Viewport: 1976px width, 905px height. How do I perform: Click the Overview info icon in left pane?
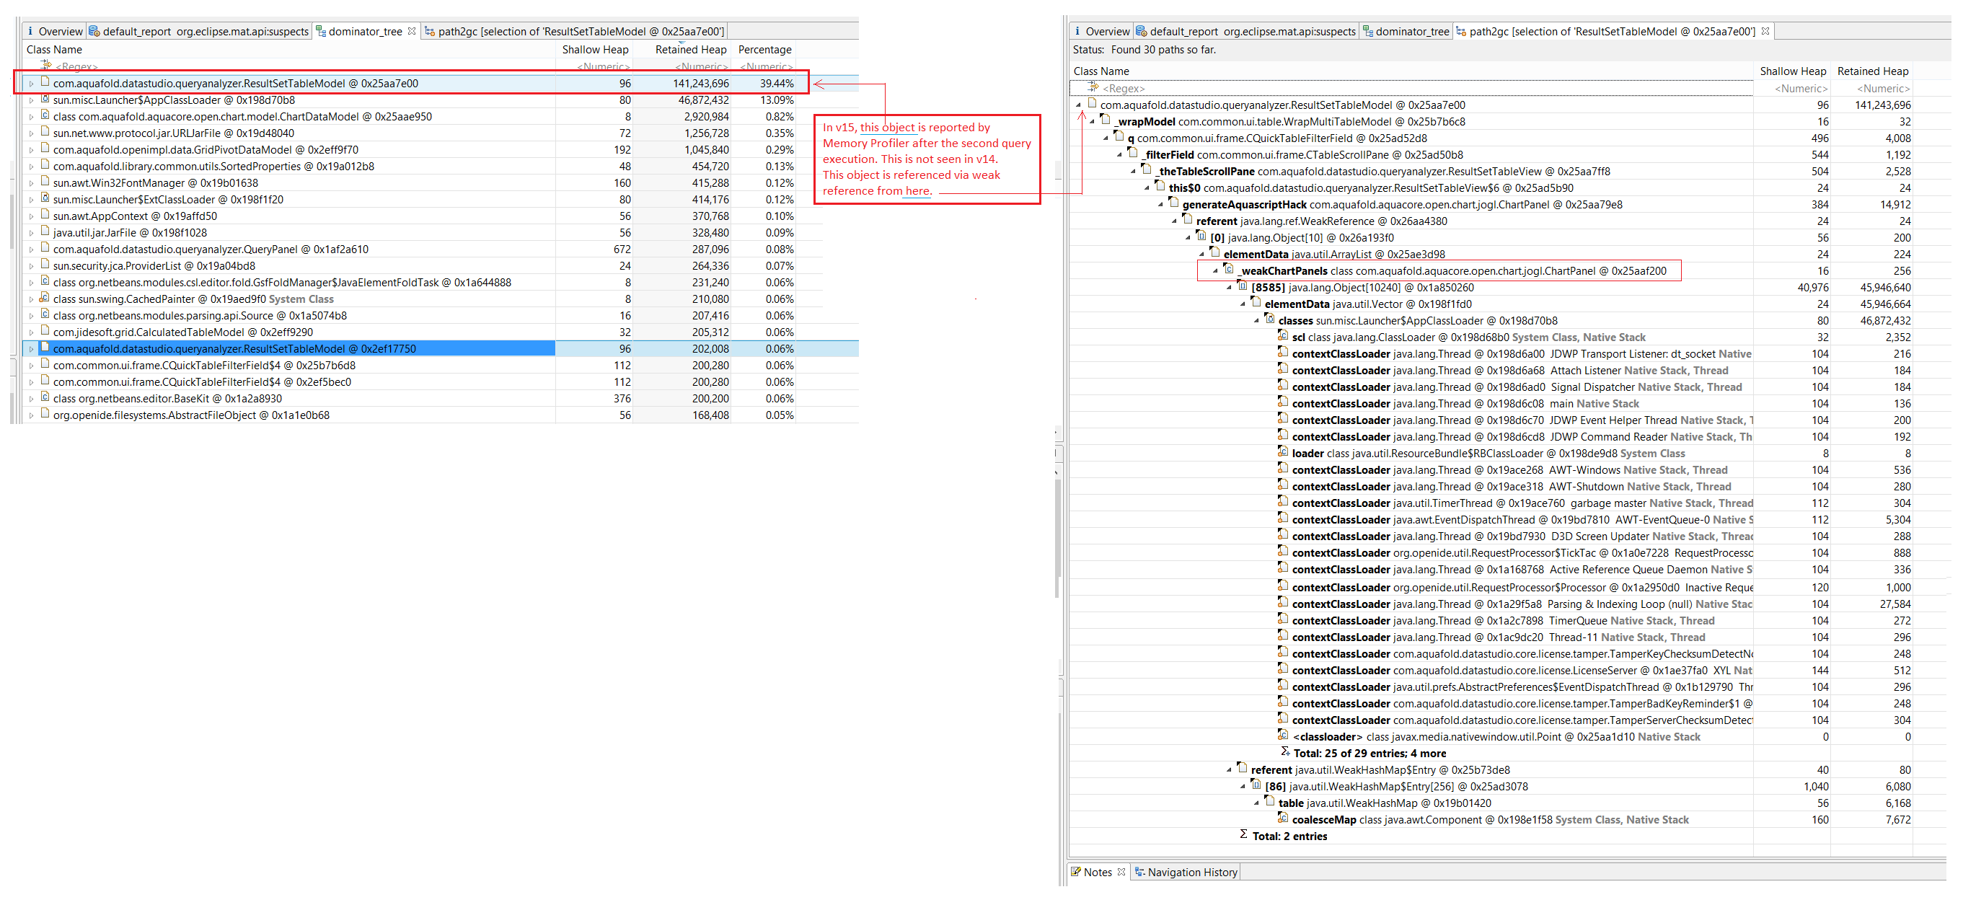(x=30, y=32)
